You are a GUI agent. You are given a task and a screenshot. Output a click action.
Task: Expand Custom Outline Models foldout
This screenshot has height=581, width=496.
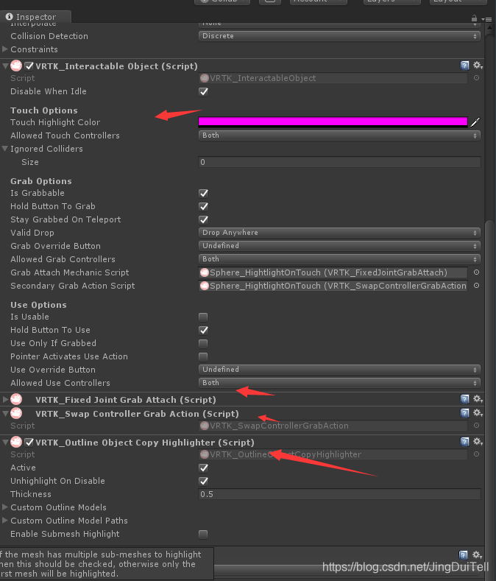[x=5, y=507]
